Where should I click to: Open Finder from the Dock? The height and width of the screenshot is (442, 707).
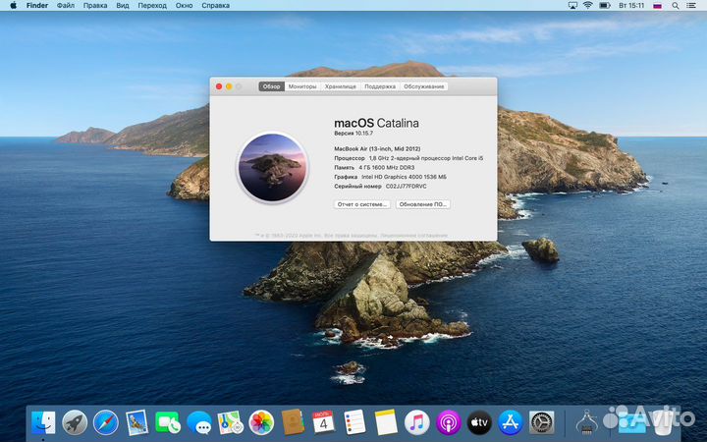[x=44, y=422]
